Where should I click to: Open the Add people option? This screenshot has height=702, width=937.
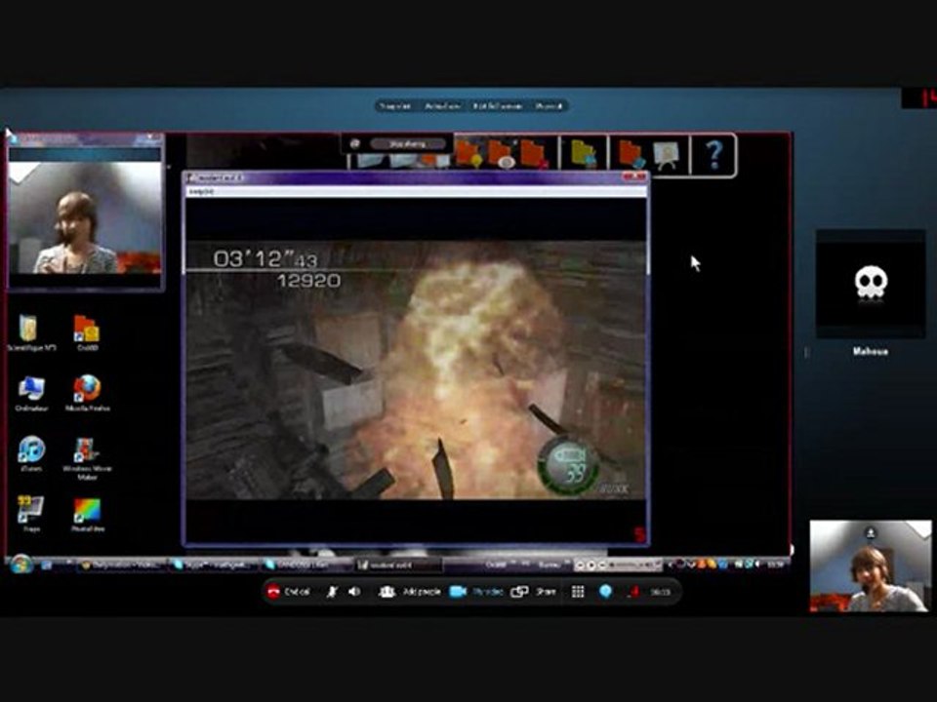tap(411, 592)
